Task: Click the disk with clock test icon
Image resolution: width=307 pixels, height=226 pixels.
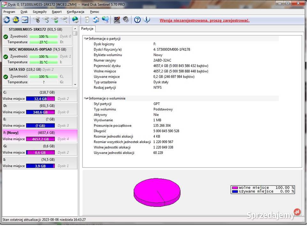Action: 46,20
